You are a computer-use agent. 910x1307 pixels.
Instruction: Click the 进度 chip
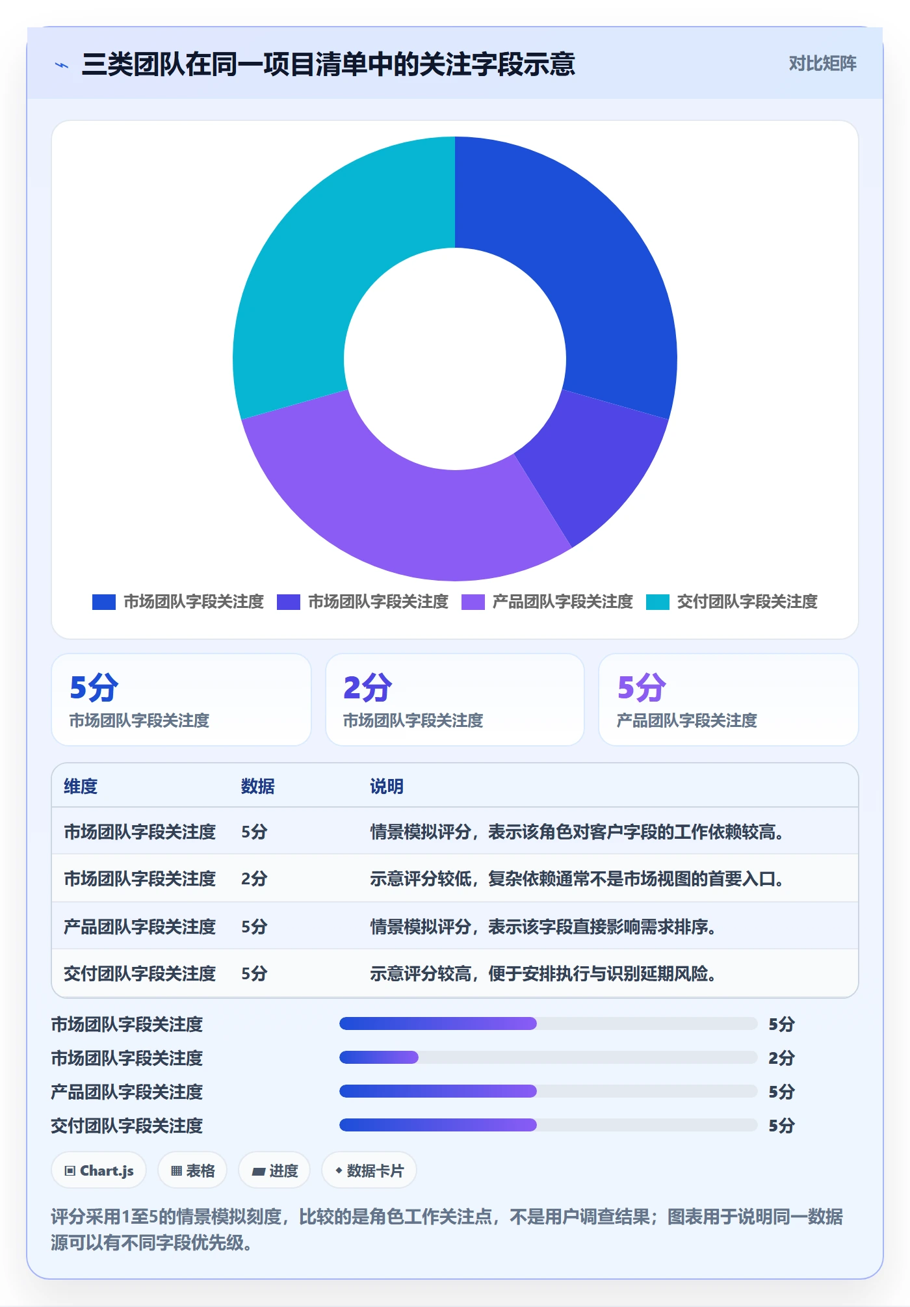click(x=274, y=1170)
